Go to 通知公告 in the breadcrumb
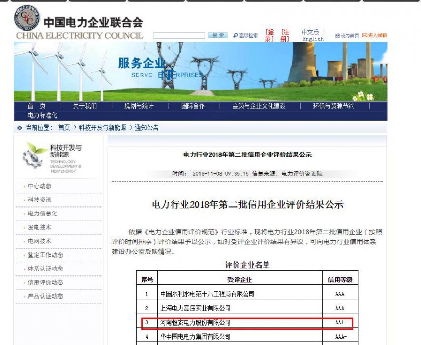Viewport: 421px width, 345px height. coord(147,127)
